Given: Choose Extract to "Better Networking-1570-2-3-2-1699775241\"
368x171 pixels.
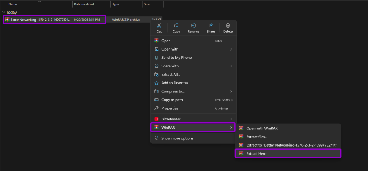Looking at the screenshot, I should [x=288, y=145].
